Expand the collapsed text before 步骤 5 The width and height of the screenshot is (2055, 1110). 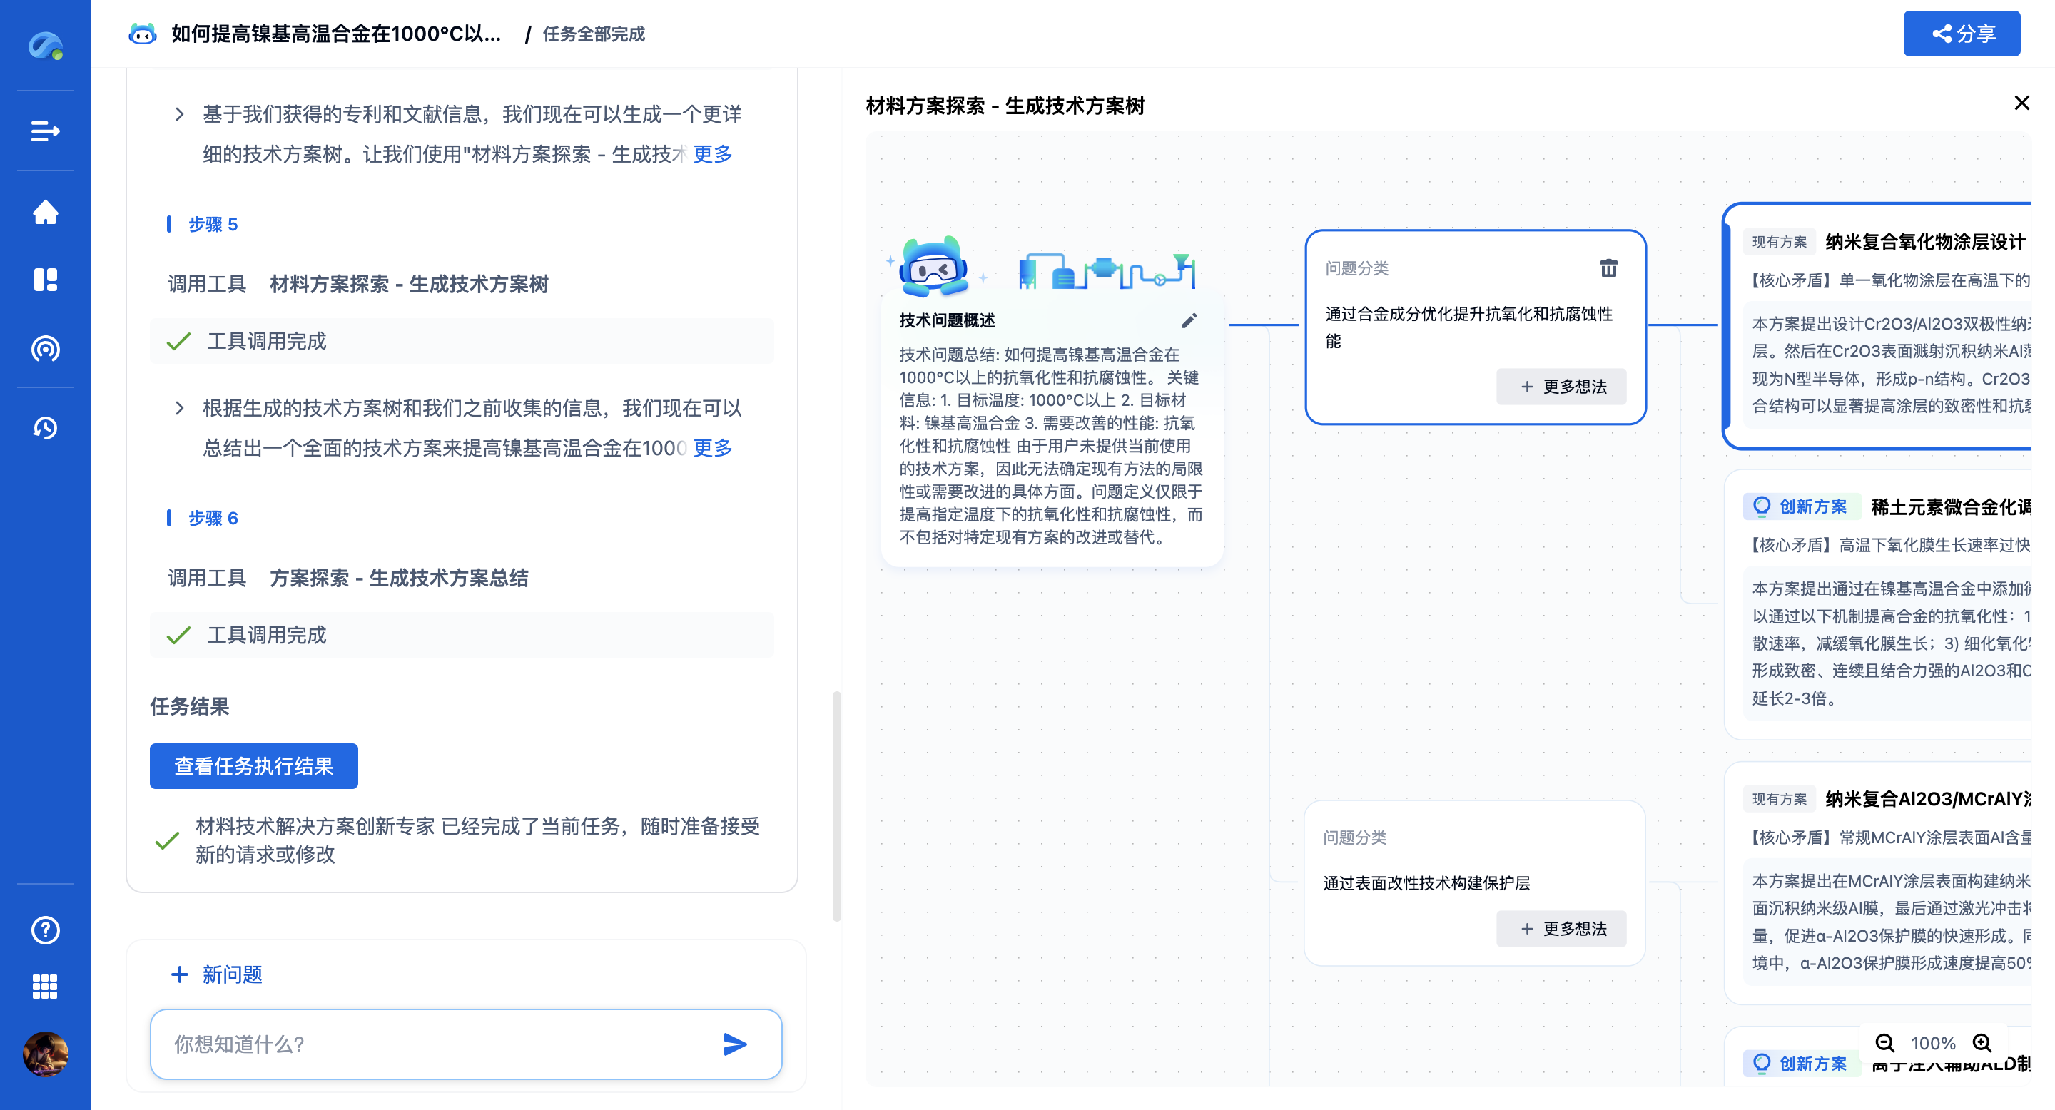pyautogui.click(x=180, y=115)
